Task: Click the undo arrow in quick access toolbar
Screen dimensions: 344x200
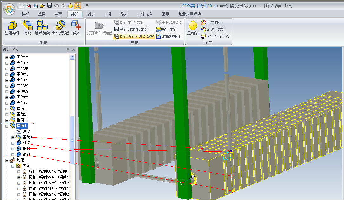Action: [56, 5]
